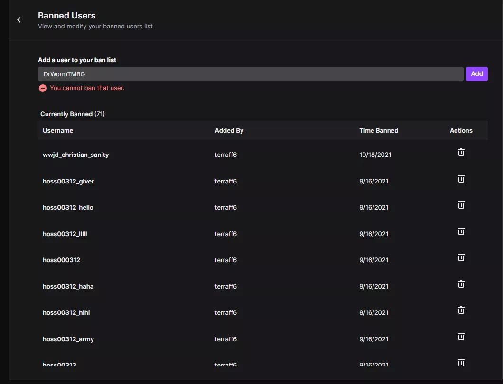Click the trash icon for hoss00312_army
503x384 pixels.
[461, 337]
